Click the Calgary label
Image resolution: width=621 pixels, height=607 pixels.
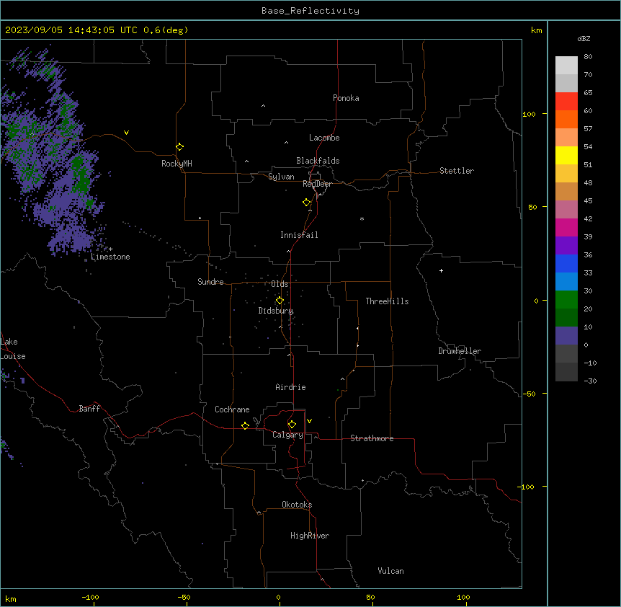[288, 435]
